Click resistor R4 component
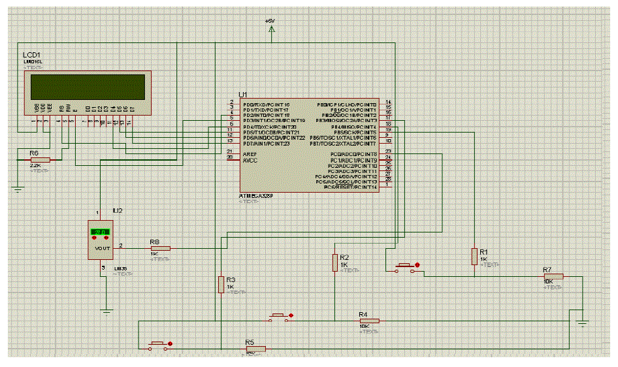618x367 pixels. tap(368, 321)
